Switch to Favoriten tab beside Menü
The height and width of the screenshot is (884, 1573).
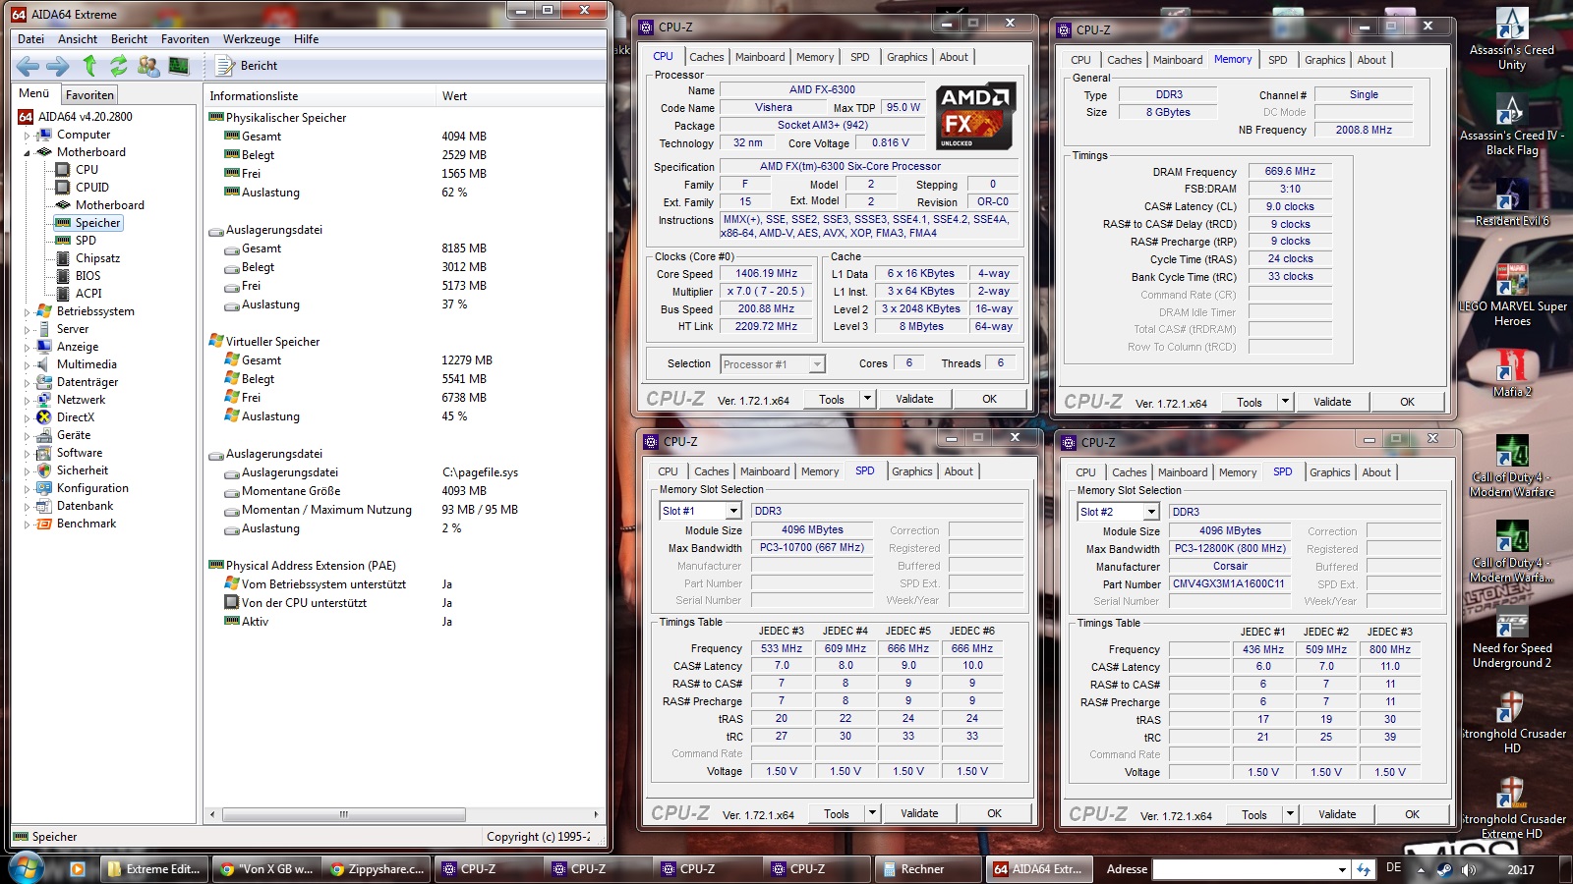pos(89,95)
